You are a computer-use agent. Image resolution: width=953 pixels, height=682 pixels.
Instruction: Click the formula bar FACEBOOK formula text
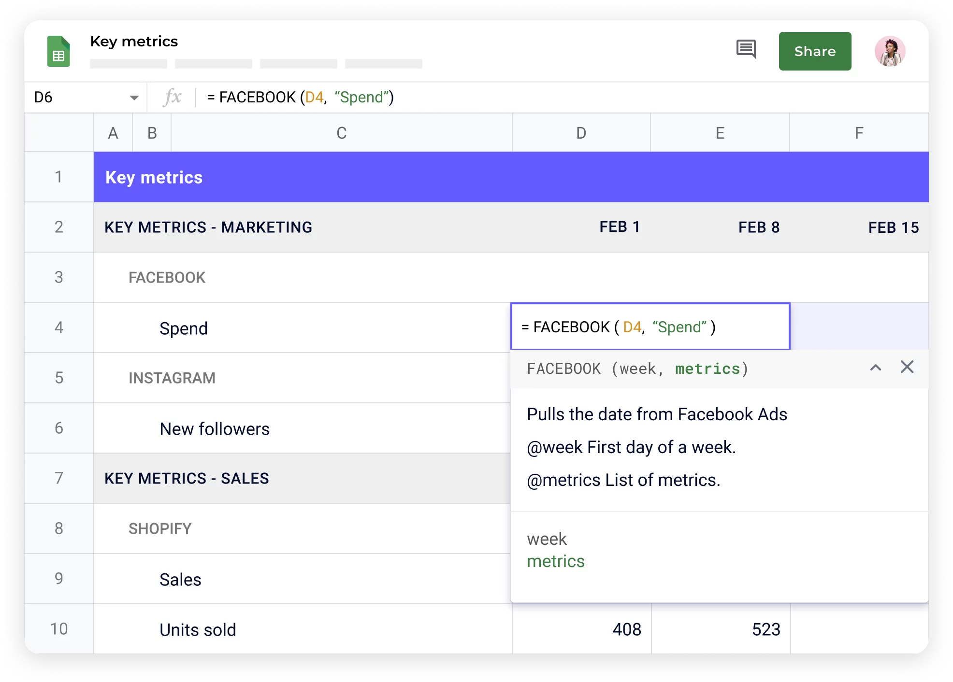click(x=300, y=98)
